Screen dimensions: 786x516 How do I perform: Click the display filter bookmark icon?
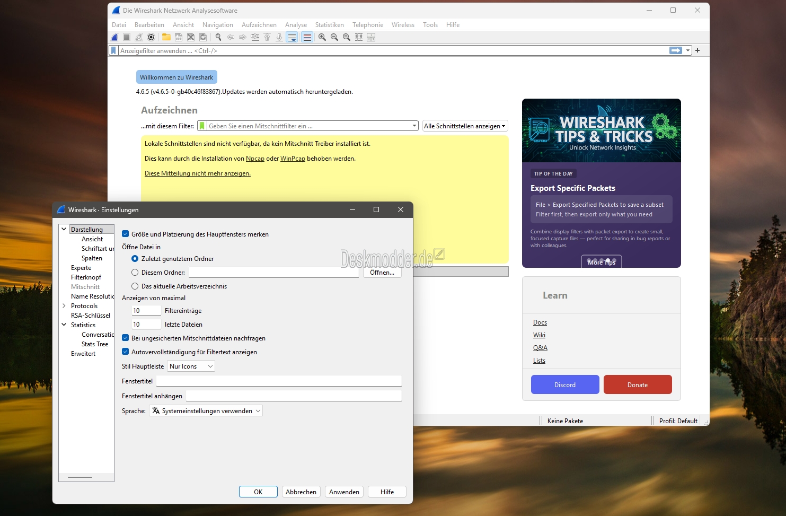pos(113,50)
